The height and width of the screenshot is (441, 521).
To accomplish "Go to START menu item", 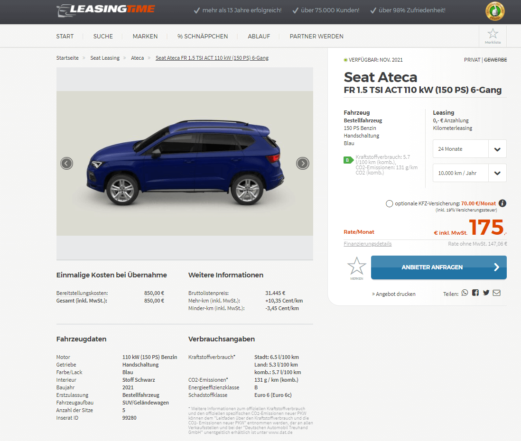I will pyautogui.click(x=65, y=36).
